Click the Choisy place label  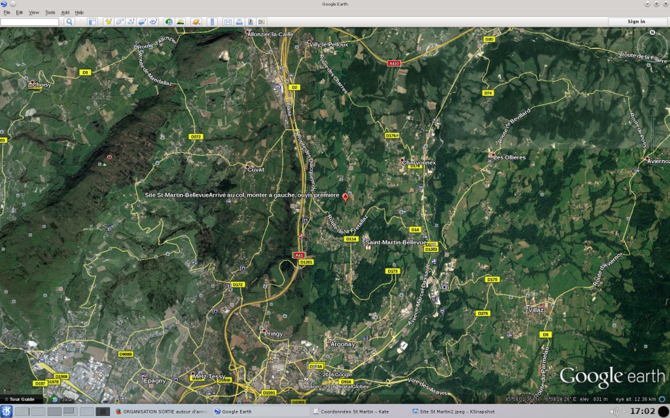click(41, 84)
